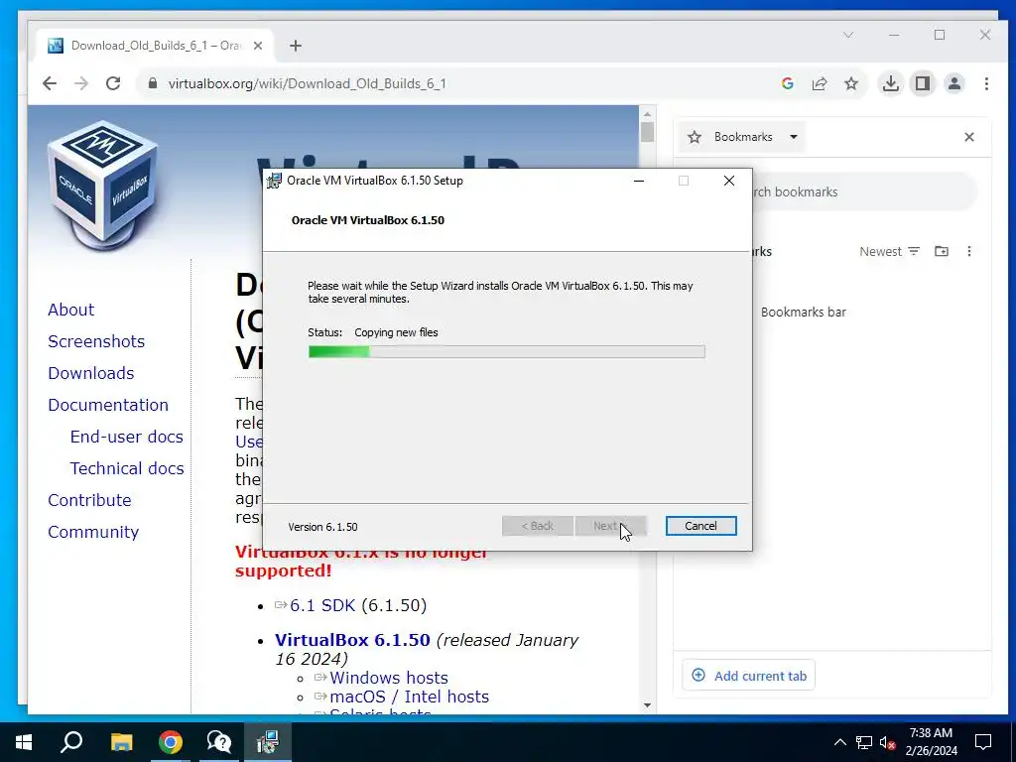The image size is (1016, 762).
Task: Click the Version 6.1.50 label
Action: point(322,527)
